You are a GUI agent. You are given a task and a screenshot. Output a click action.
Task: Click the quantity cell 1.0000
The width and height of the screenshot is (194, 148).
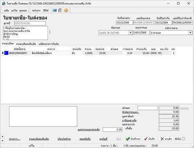pos(88,53)
